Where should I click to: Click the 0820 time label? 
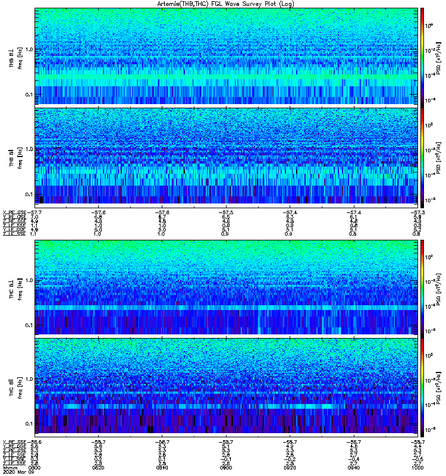click(98, 468)
